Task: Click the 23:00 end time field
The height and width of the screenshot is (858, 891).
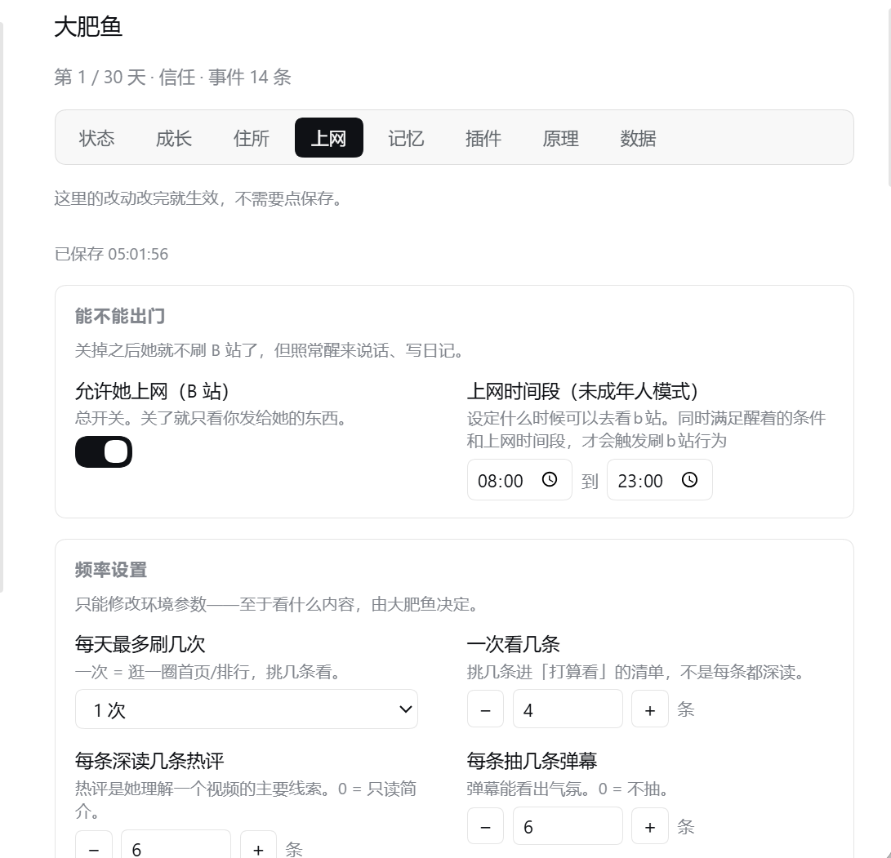Action: tap(659, 480)
